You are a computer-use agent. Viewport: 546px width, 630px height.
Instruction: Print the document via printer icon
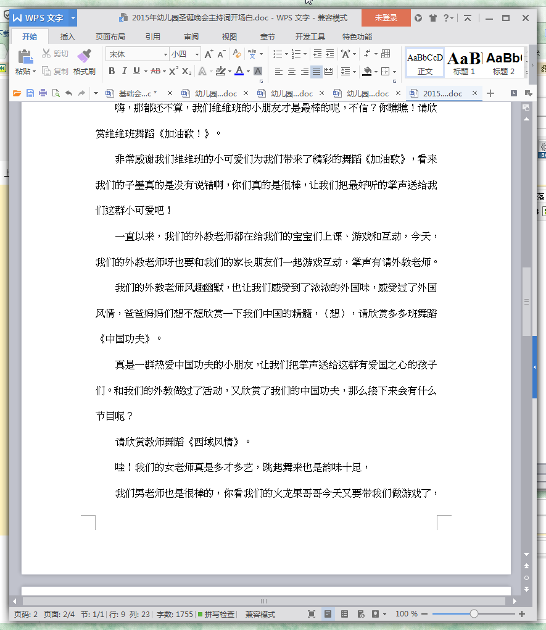click(x=43, y=93)
